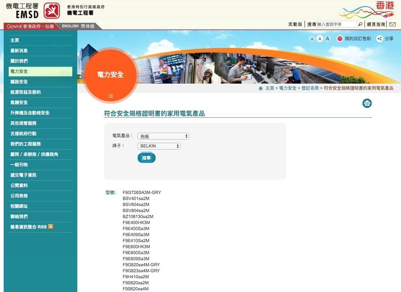
Task: Open the 牌子 dropdown showing BELKIN
Action: pos(159,146)
